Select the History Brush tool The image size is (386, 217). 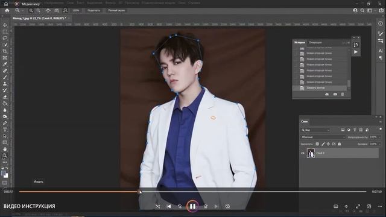(x=5, y=90)
